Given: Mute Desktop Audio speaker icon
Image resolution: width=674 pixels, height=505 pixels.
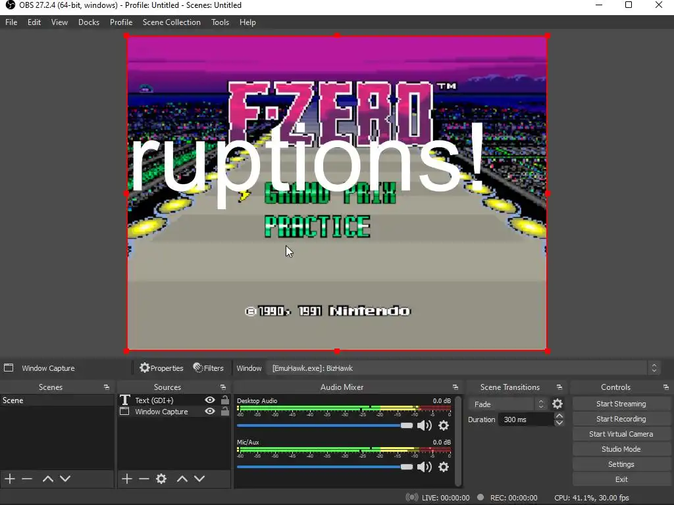Looking at the screenshot, I should click(x=425, y=425).
